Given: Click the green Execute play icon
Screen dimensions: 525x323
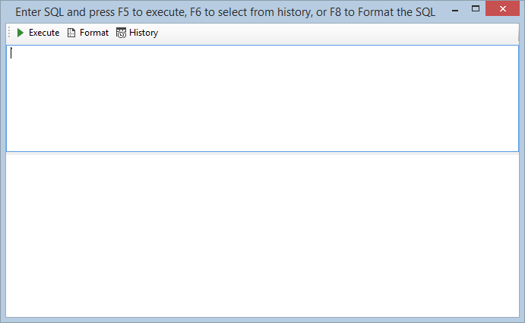Looking at the screenshot, I should 21,33.
